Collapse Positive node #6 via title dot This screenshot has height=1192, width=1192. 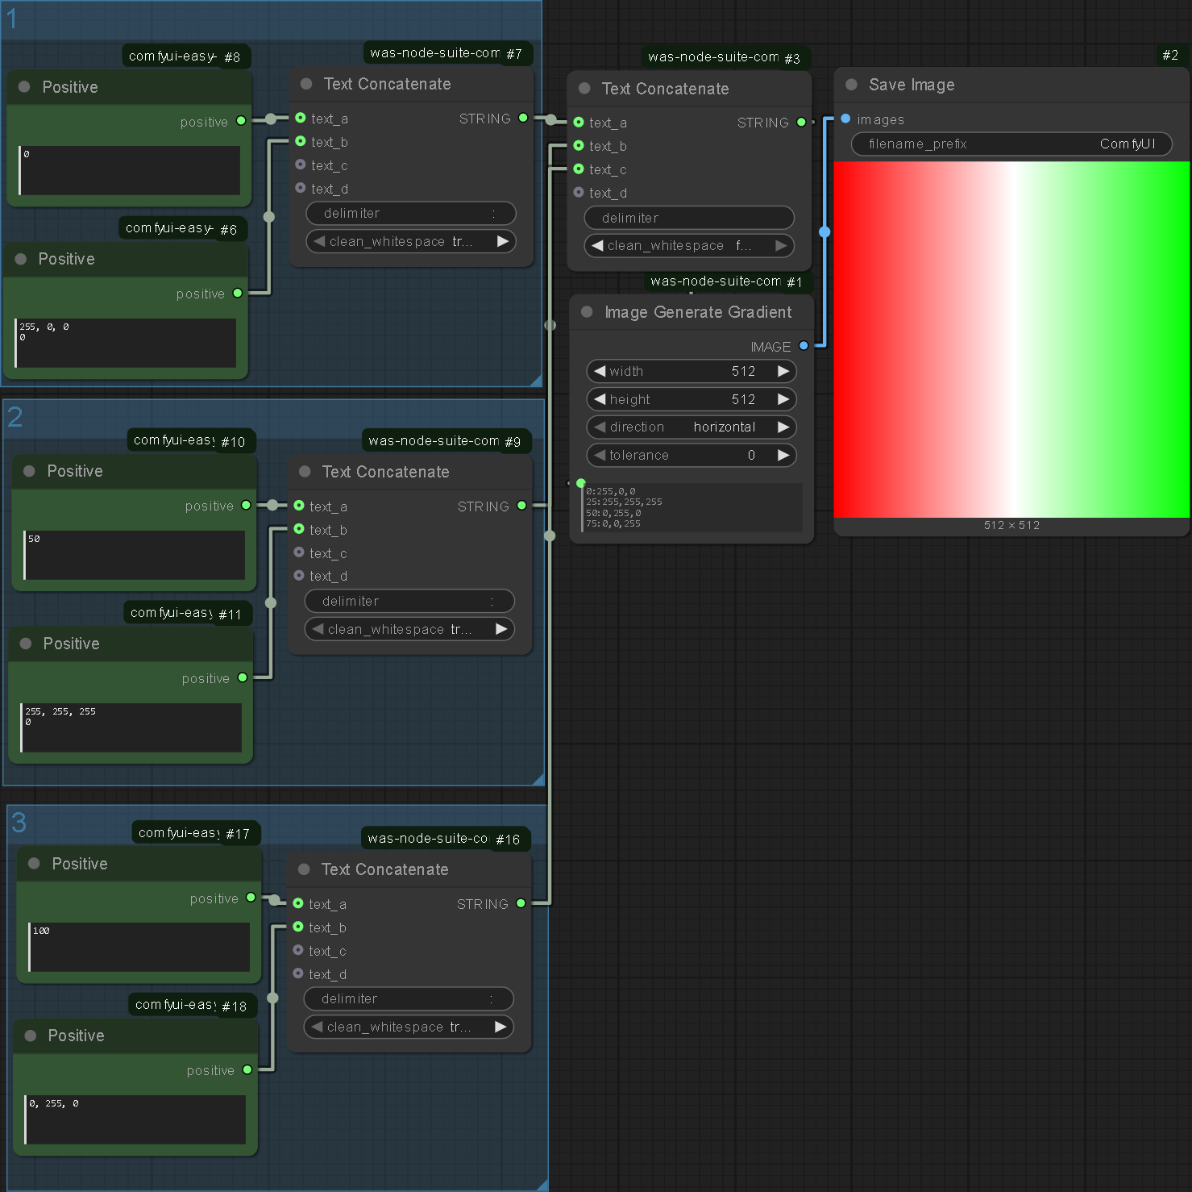click(21, 259)
